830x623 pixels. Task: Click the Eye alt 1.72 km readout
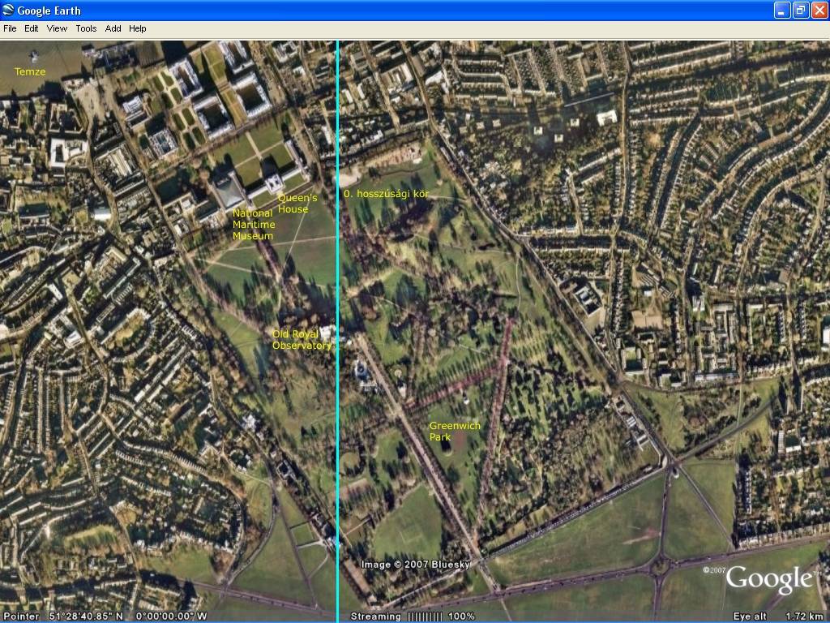point(777,617)
